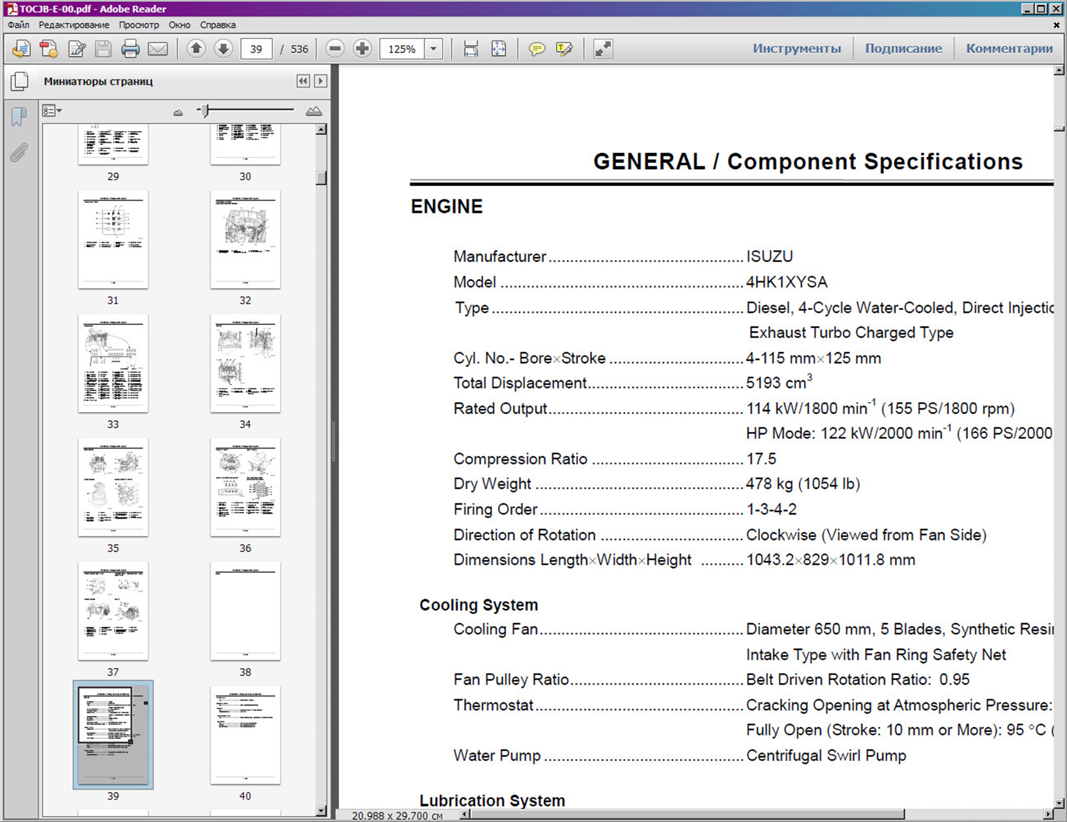Collapse the thumbnails side panel
This screenshot has height=822, width=1067.
(303, 81)
